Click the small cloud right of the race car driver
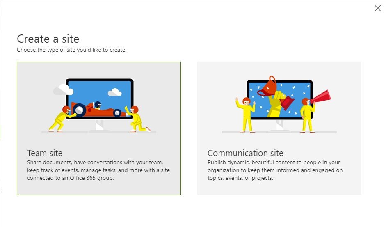 coord(115,92)
